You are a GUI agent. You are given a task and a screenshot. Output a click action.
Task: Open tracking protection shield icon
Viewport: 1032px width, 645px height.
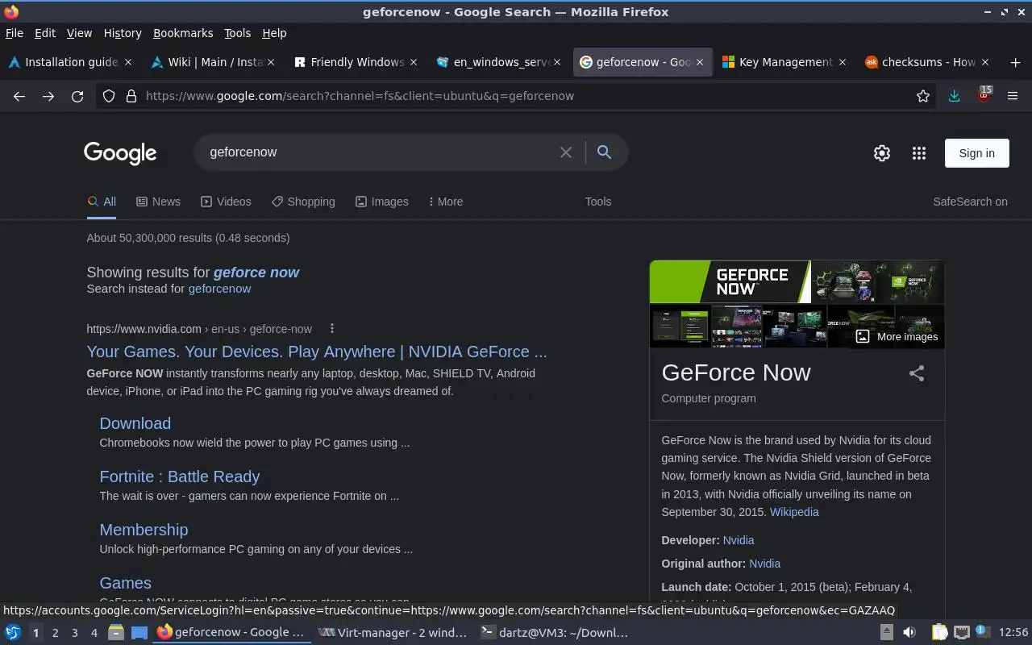[109, 96]
